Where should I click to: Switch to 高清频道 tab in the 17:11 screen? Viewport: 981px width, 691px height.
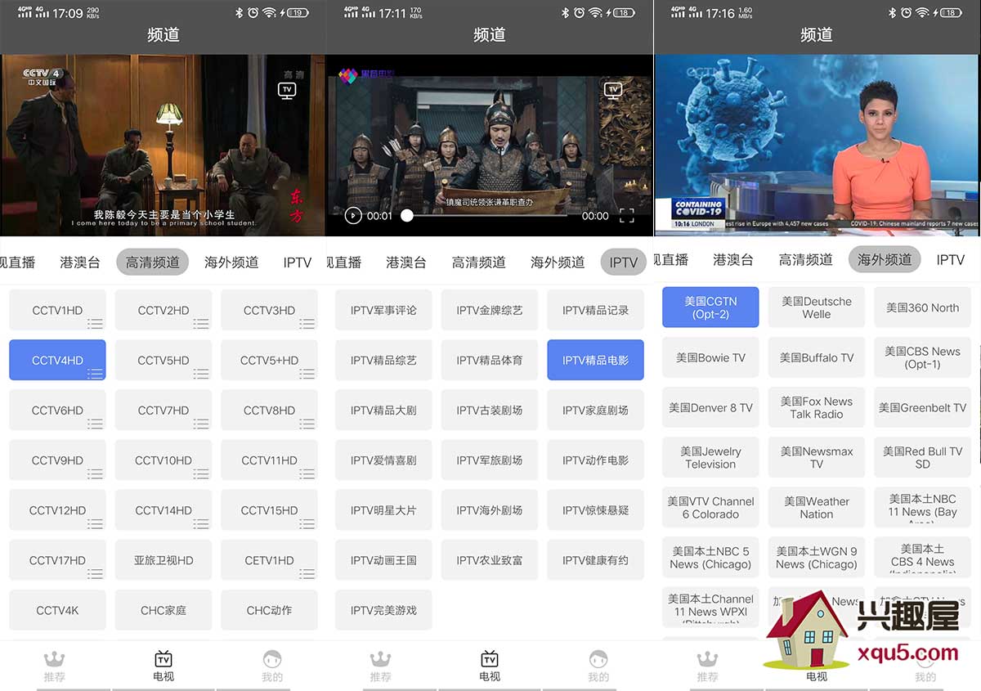click(479, 262)
